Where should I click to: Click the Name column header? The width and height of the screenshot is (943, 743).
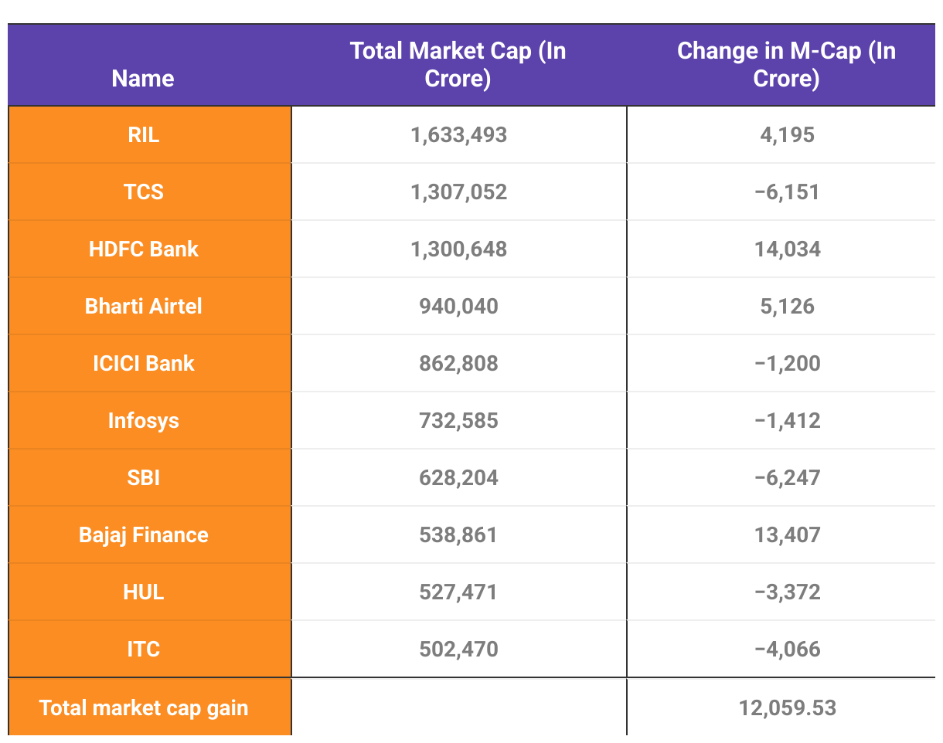(x=143, y=79)
